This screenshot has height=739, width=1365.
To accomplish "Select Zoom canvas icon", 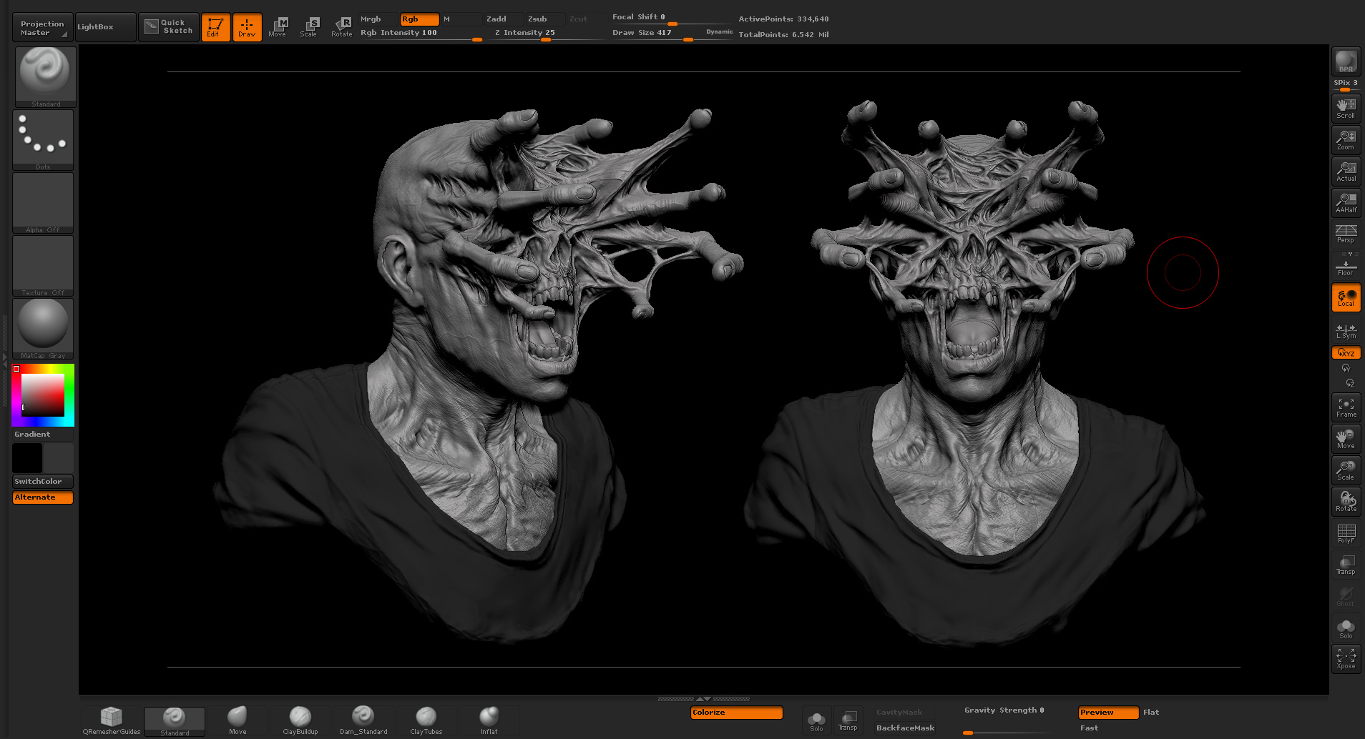I will pyautogui.click(x=1346, y=140).
